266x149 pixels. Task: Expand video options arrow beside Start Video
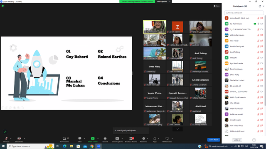pyautogui.click(x=24, y=139)
